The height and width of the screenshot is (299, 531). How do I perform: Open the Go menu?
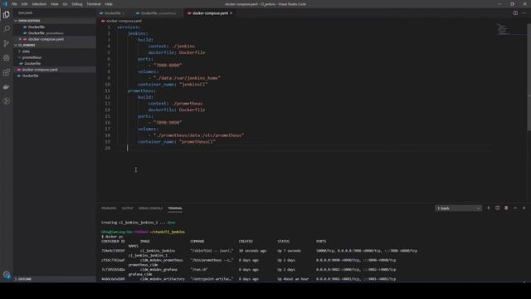click(x=65, y=4)
